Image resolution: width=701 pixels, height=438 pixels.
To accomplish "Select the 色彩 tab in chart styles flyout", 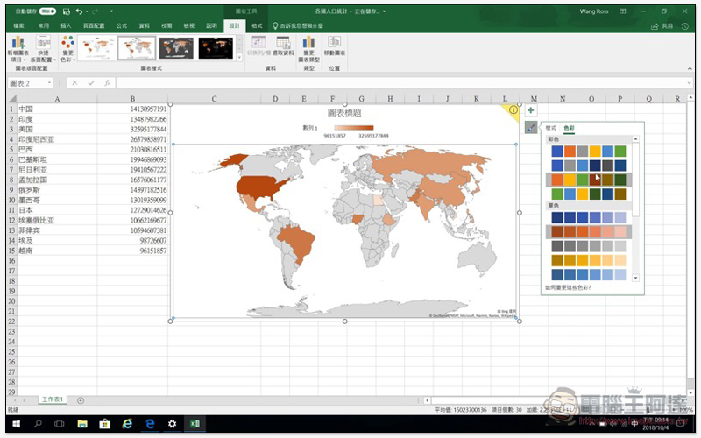I will pyautogui.click(x=569, y=128).
